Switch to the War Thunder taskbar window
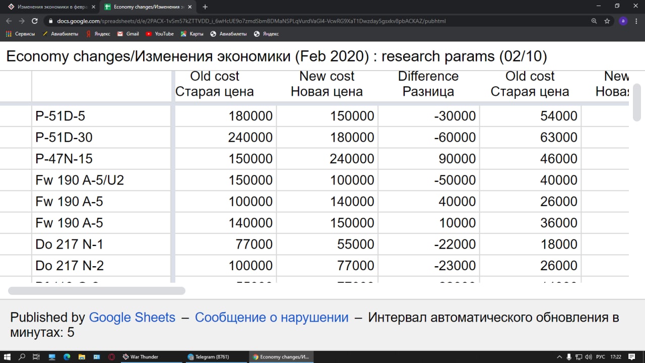 click(x=151, y=356)
